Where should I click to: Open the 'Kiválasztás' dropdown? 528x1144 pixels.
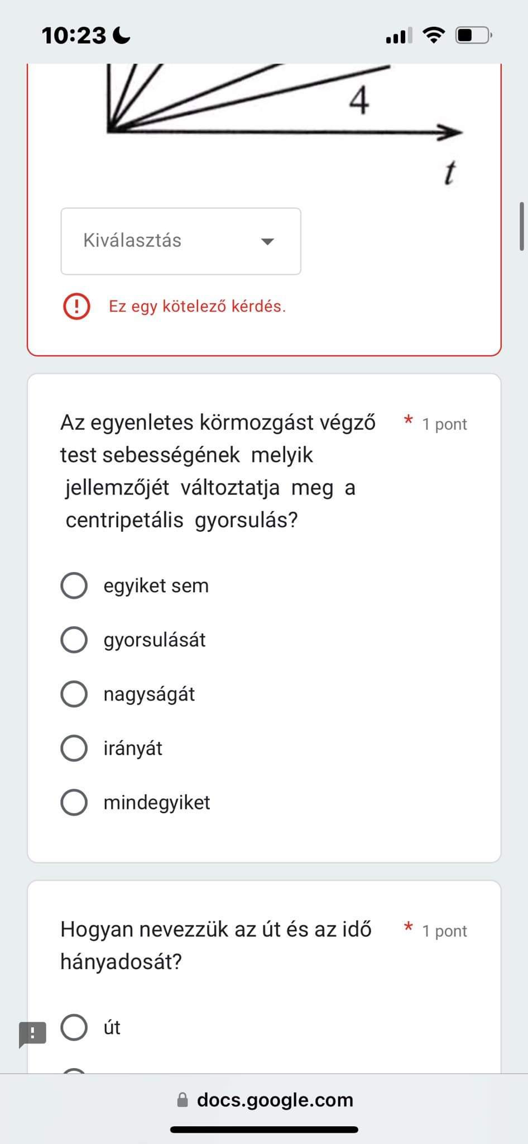click(x=181, y=241)
